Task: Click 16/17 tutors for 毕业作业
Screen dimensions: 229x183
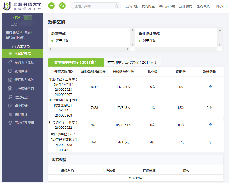Action: pos(93,87)
